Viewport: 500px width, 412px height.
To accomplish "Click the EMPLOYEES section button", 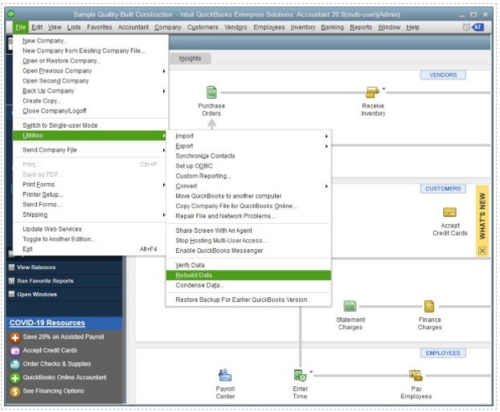I will [x=443, y=353].
